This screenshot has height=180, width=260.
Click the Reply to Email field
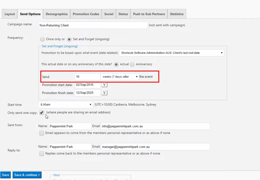[155, 147]
